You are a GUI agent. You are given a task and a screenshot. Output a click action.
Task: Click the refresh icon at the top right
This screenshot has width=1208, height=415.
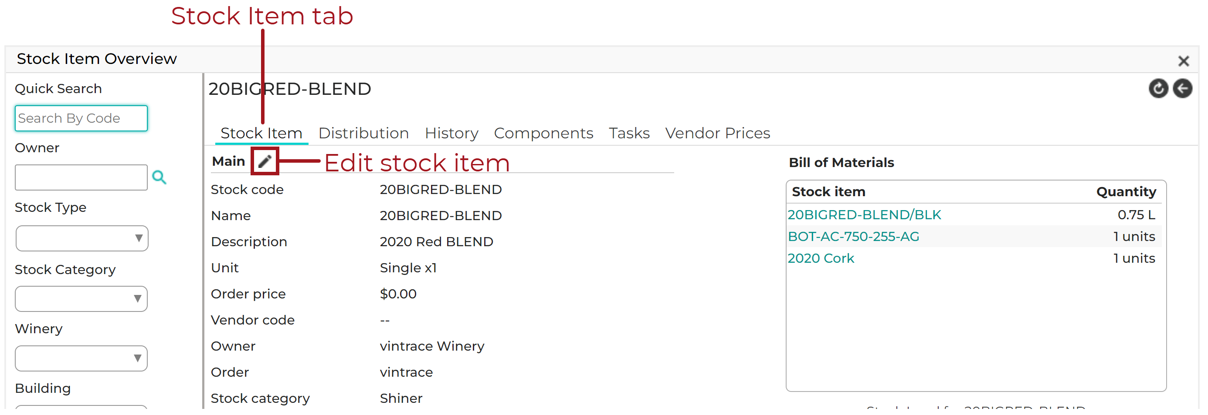1158,88
